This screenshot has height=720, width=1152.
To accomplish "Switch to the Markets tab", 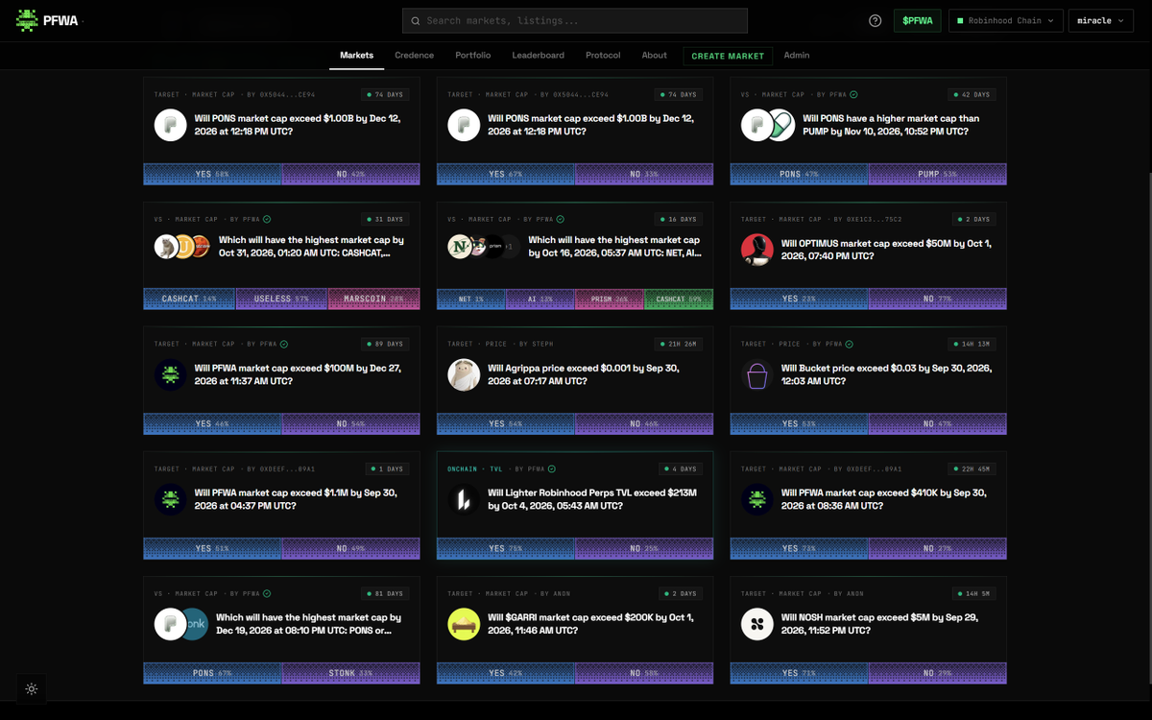I will pos(356,56).
